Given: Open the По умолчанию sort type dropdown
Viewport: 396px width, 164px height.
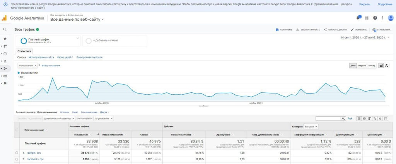Looking at the screenshot, I should (104, 119).
